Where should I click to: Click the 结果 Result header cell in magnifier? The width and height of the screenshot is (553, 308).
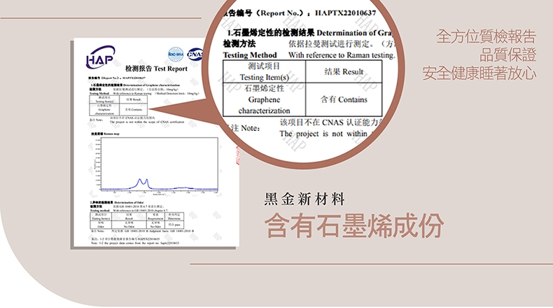point(344,71)
